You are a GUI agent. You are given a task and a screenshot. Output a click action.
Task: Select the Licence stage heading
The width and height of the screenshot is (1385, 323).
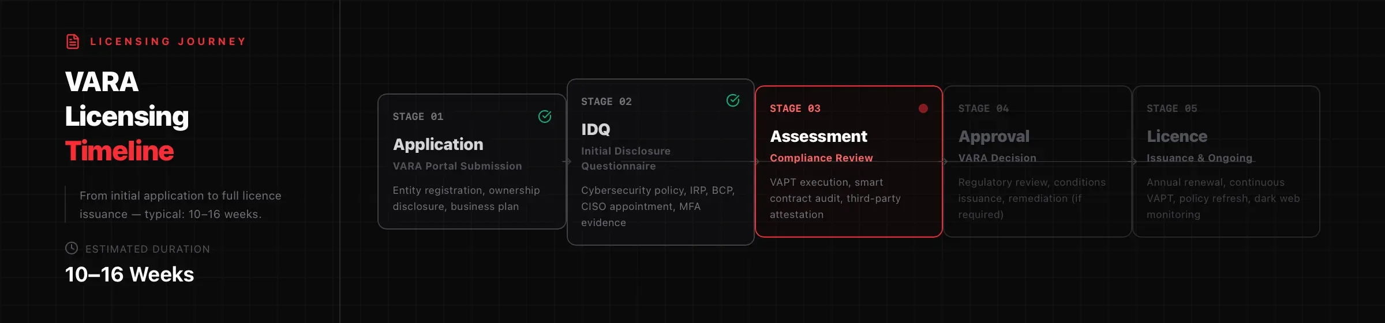click(1177, 136)
